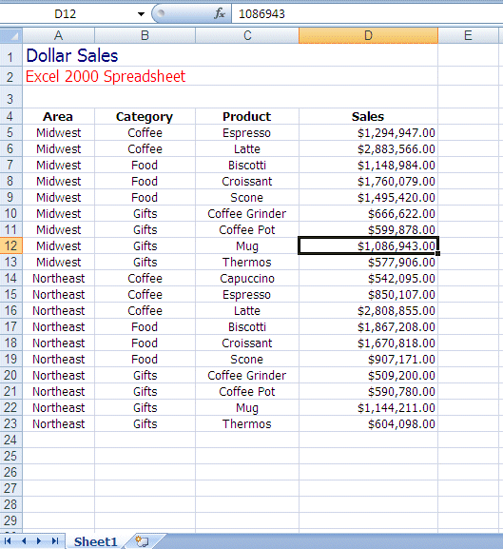Open the Name Box dropdown arrow
Screen dimensions: 503x549
[x=141, y=14]
